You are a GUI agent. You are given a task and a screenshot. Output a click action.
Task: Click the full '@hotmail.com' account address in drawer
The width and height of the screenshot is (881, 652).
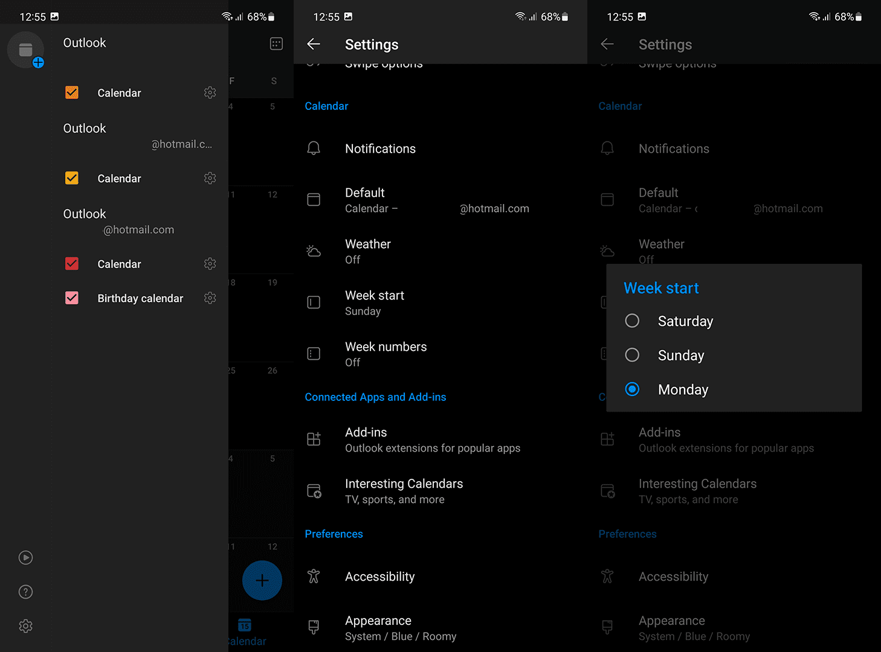138,230
